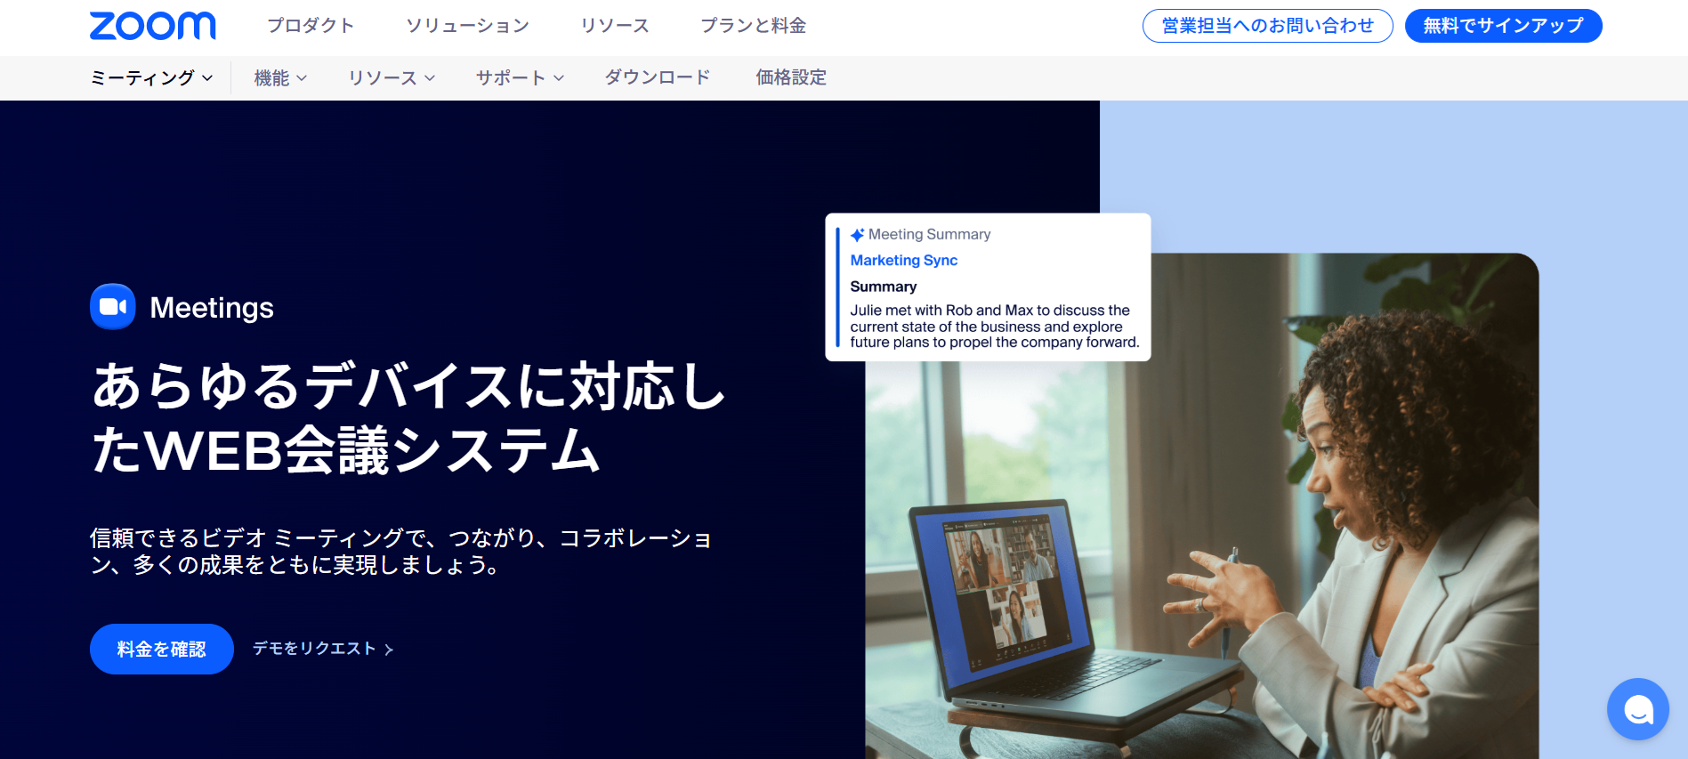Viewport: 1688px width, 759px height.
Task: Open the chat support bubble icon
Action: point(1637,709)
